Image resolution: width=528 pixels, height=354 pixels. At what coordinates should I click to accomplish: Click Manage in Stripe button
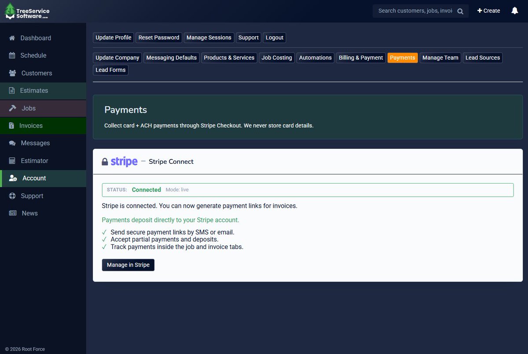128,265
